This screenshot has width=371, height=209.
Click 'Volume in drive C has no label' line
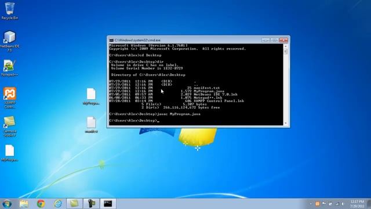pos(144,65)
